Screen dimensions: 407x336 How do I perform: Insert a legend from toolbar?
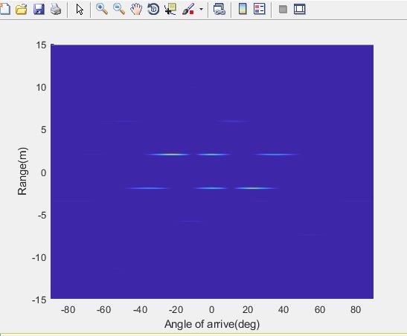pyautogui.click(x=260, y=9)
